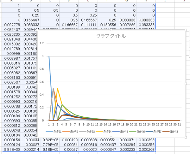The width and height of the screenshot is (190, 154).
Task: Click horizontal axis label 16
Action: 114,125
